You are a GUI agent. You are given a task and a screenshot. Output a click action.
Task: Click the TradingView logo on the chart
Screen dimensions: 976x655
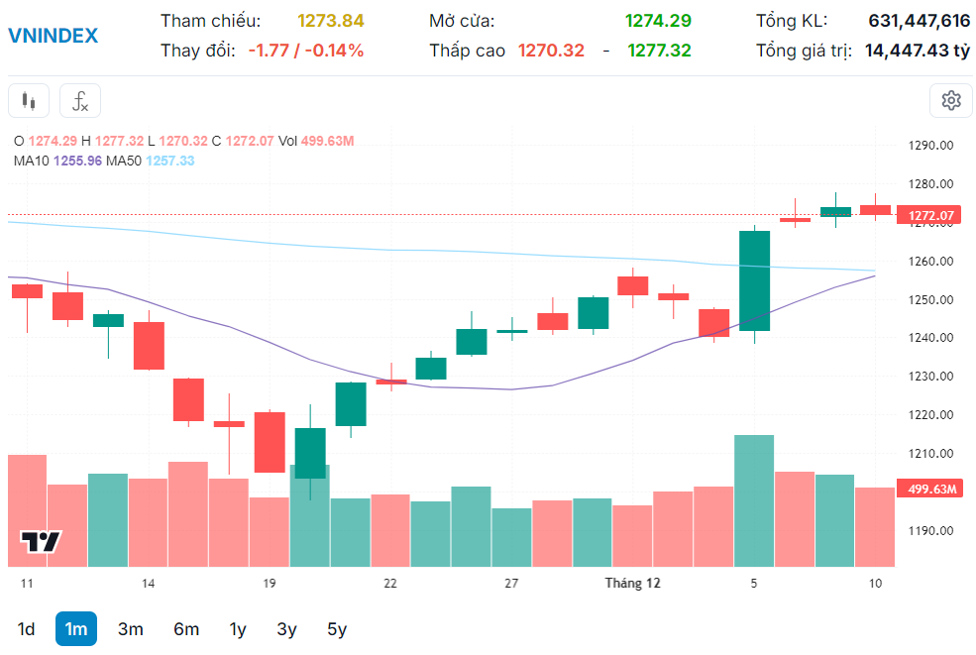click(42, 542)
